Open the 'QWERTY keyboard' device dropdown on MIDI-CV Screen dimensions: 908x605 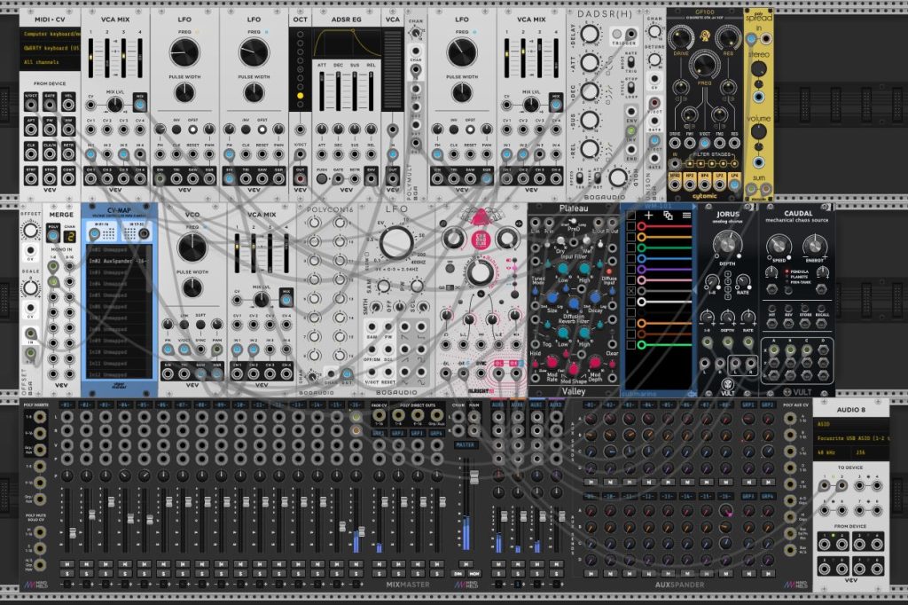pos(51,48)
